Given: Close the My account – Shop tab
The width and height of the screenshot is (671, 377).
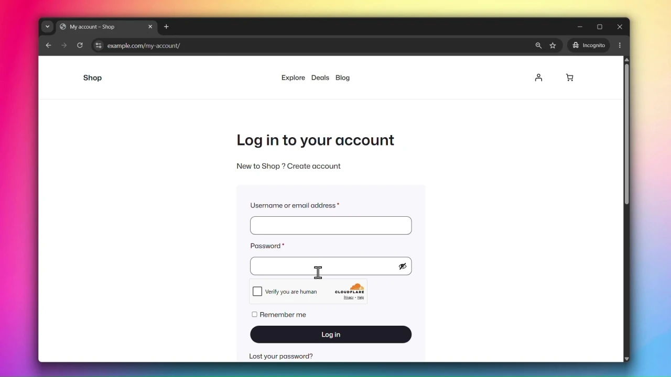Looking at the screenshot, I should tap(150, 27).
